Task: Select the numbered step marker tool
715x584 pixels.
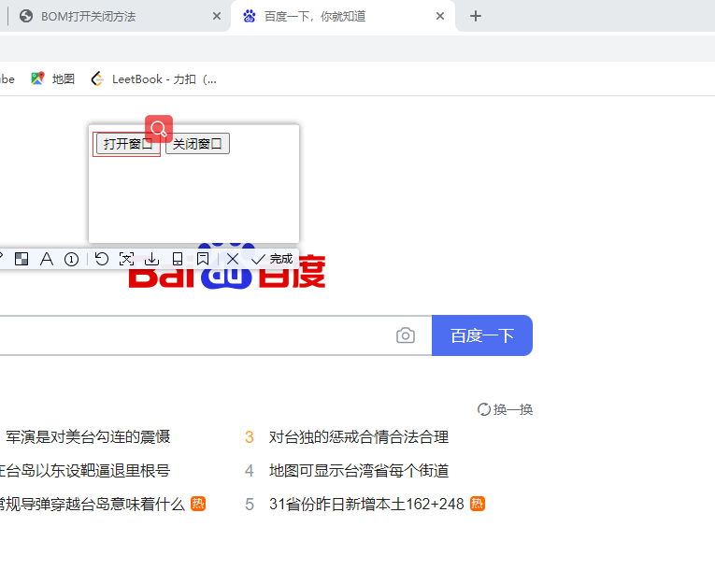Action: tap(71, 260)
